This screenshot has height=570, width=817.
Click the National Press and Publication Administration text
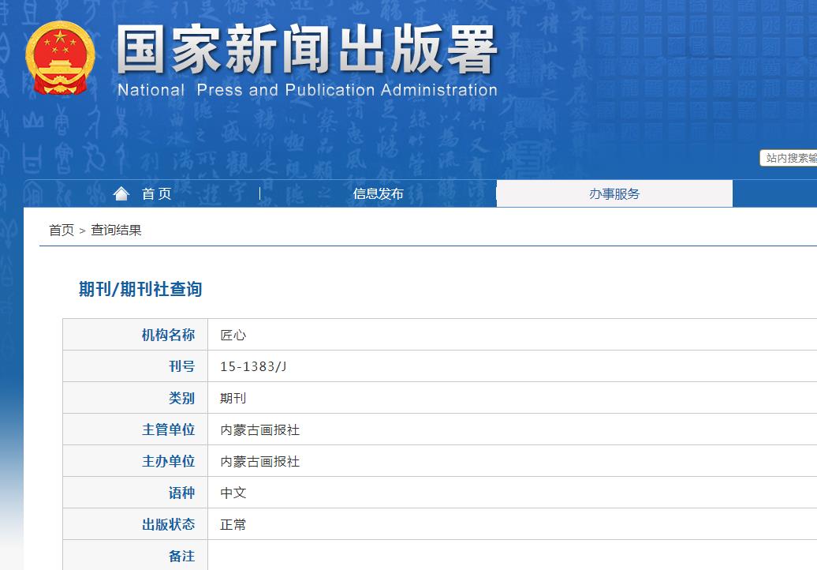(x=307, y=90)
